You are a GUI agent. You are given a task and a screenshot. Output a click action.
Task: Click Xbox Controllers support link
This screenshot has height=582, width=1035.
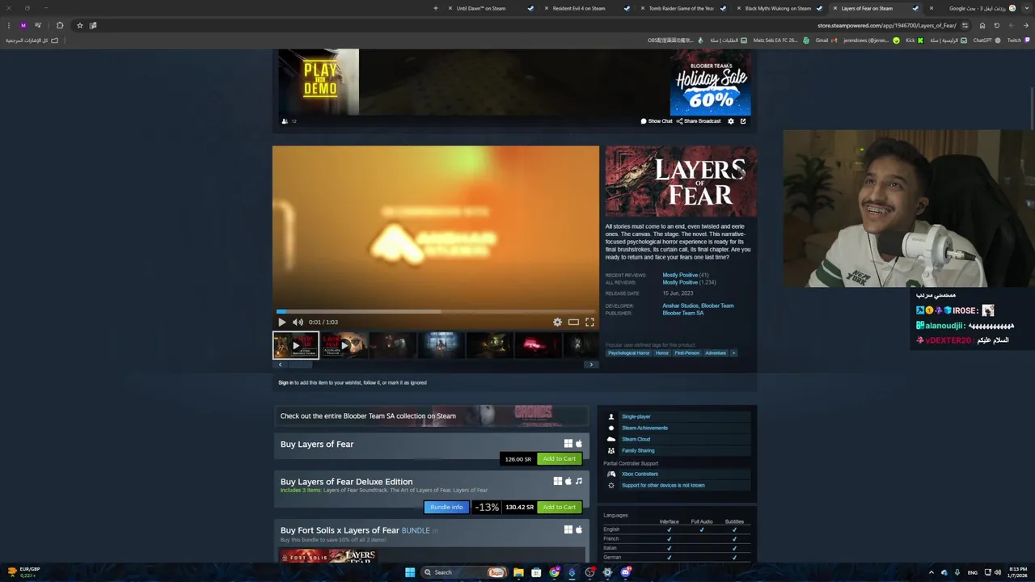pos(640,474)
